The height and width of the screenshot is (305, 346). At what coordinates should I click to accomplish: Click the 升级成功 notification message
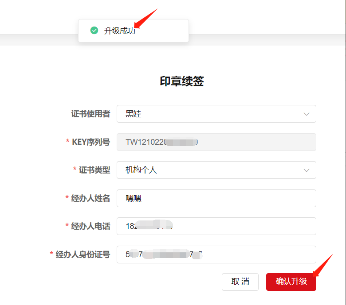119,31
